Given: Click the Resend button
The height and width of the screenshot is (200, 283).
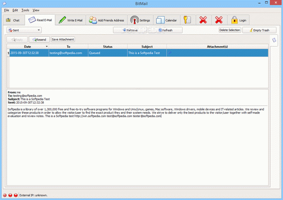Looking at the screenshot, I should pos(39,40).
